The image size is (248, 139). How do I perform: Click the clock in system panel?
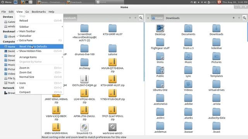tap(234, 2)
